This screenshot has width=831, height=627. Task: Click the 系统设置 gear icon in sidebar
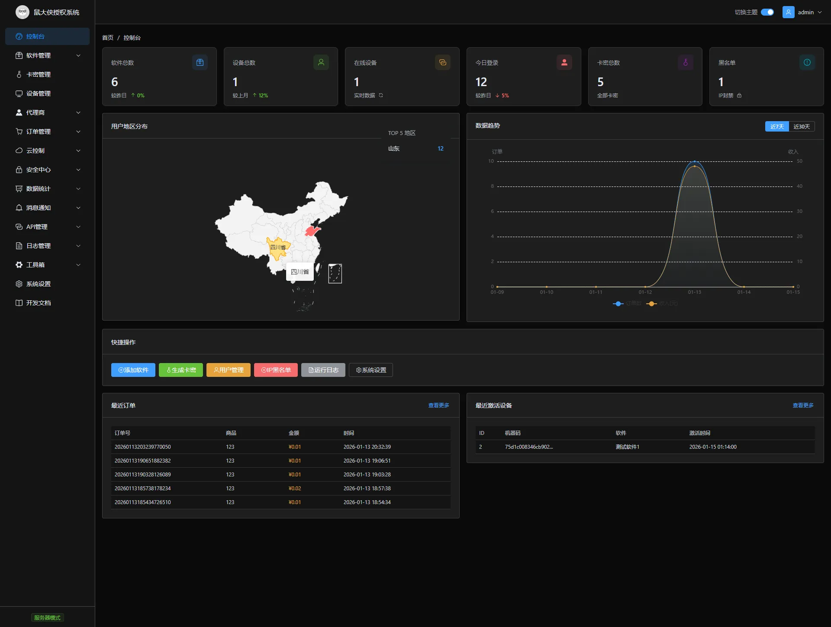(x=19, y=283)
